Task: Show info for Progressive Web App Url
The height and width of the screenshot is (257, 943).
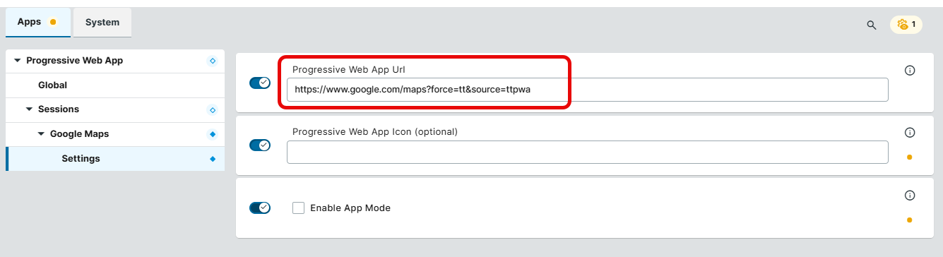Action: pyautogui.click(x=910, y=71)
